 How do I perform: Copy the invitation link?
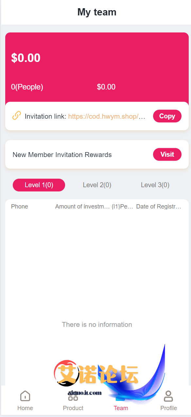[x=167, y=116]
